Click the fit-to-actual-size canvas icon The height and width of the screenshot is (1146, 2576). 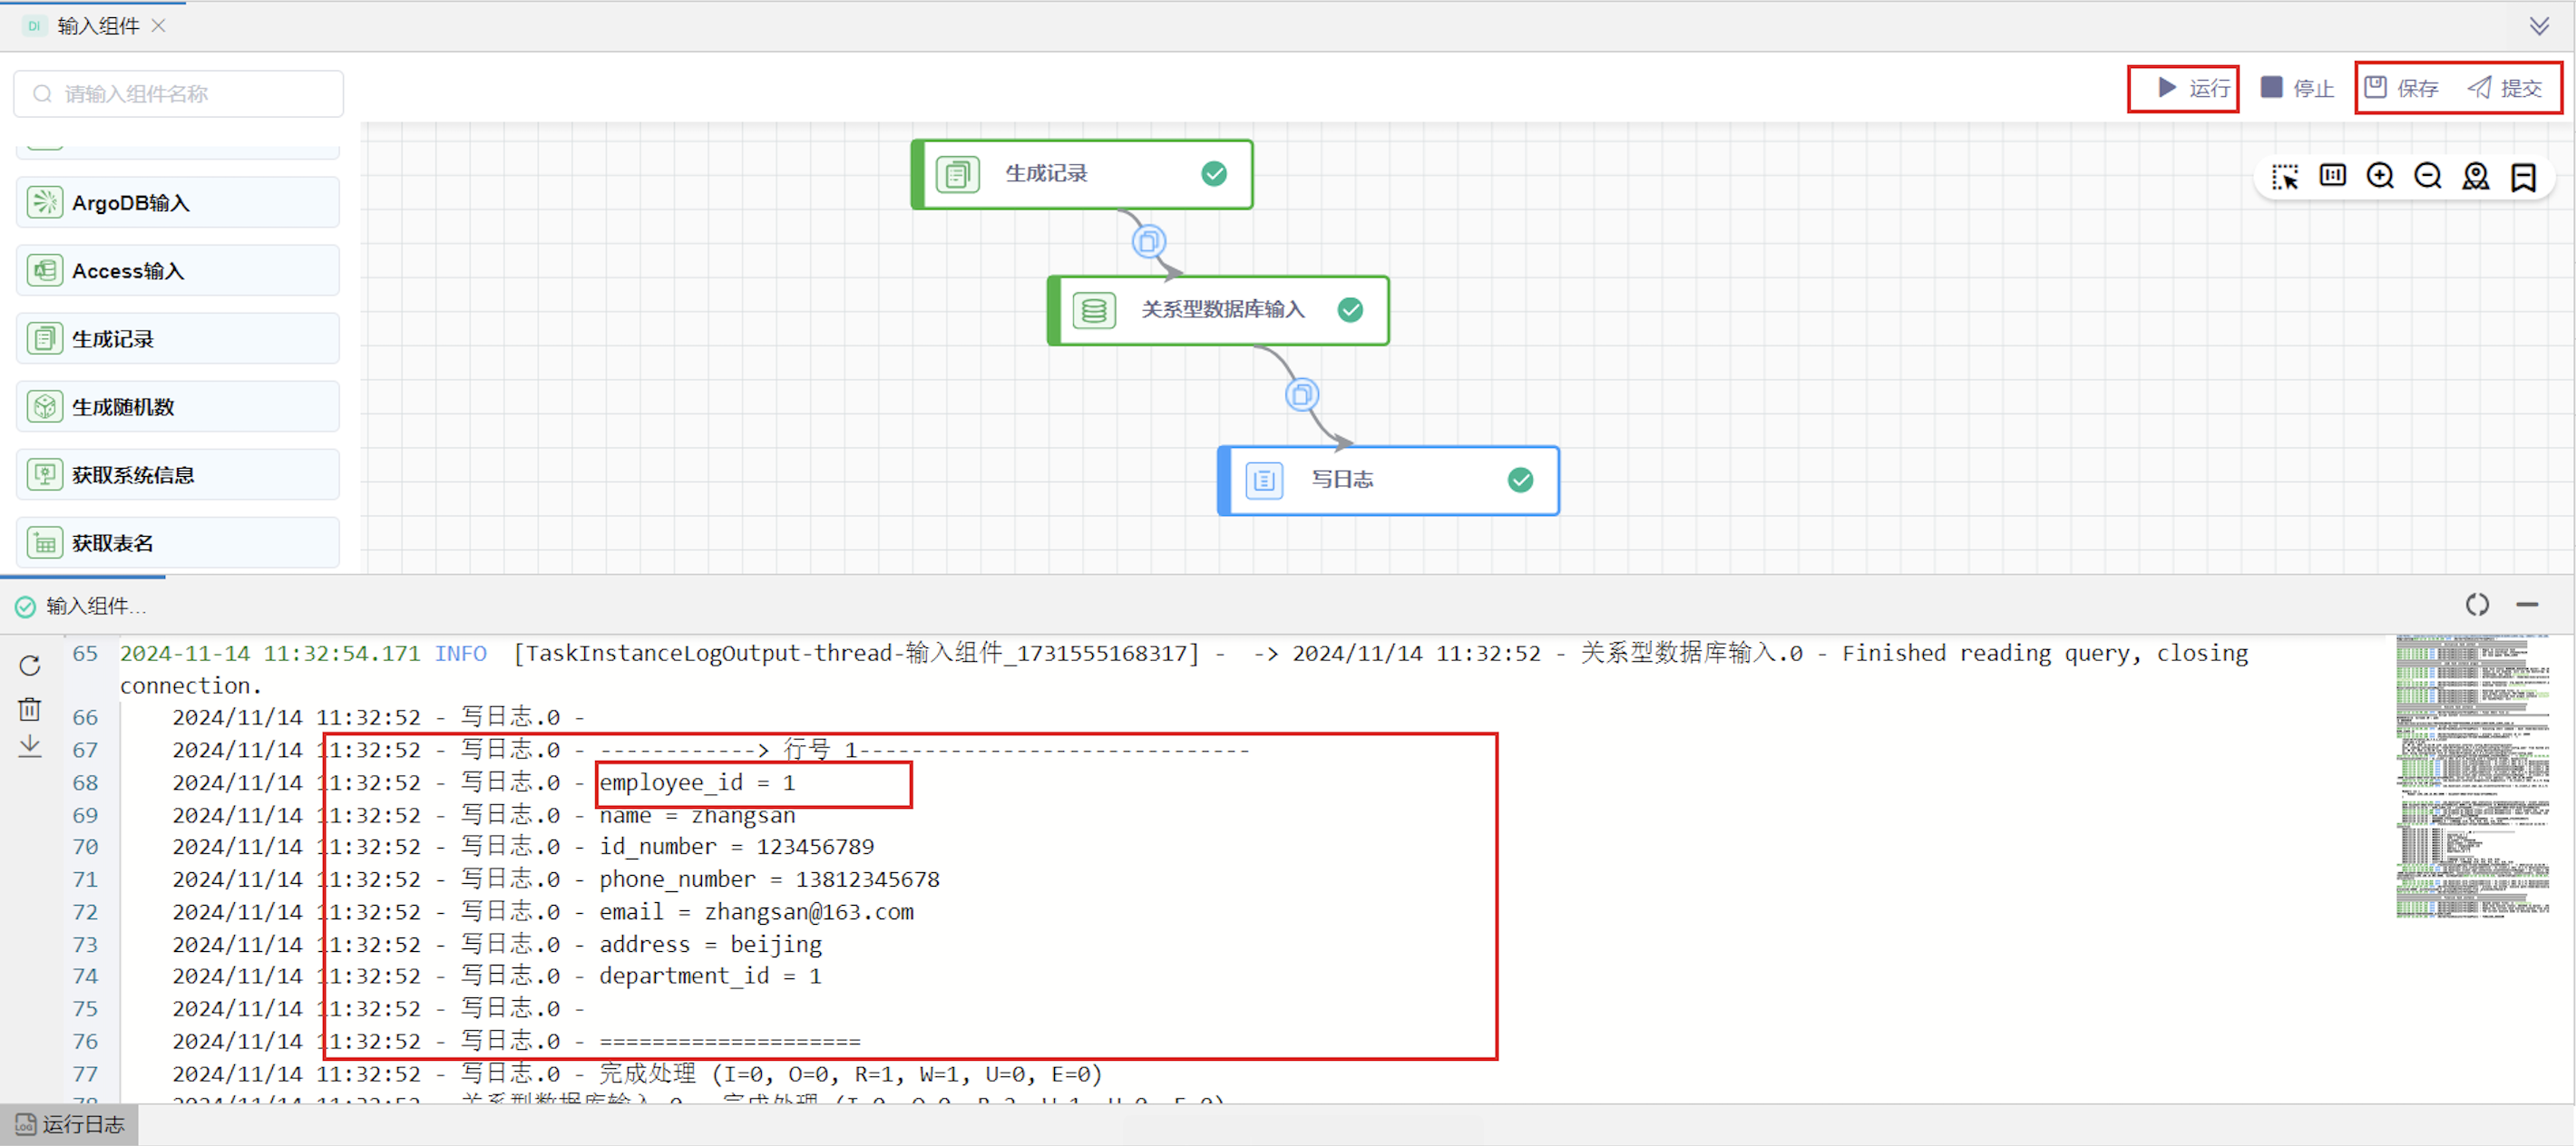(2333, 176)
